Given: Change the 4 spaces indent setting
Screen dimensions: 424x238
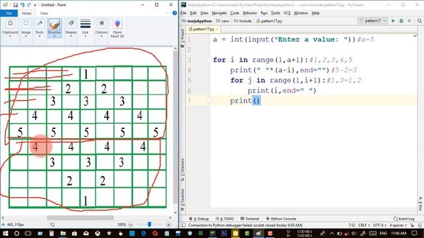Looking at the screenshot, I should (x=398, y=225).
